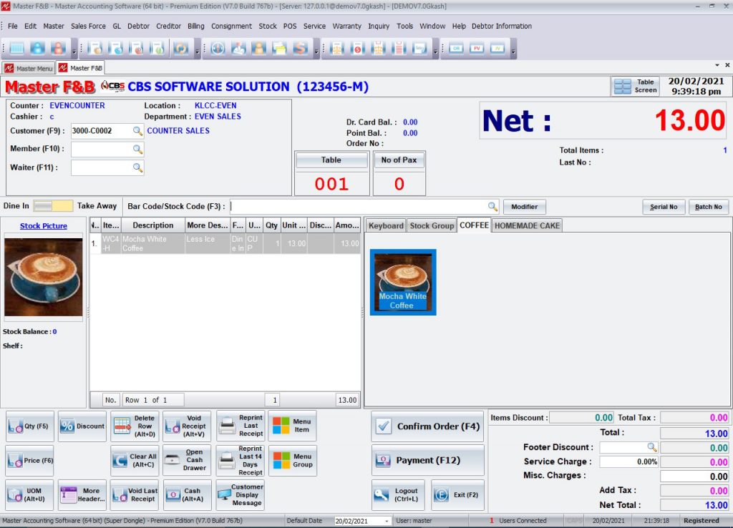The height and width of the screenshot is (528, 733).
Task: Open the Member (F10) lookup magnifier
Action: pos(137,149)
